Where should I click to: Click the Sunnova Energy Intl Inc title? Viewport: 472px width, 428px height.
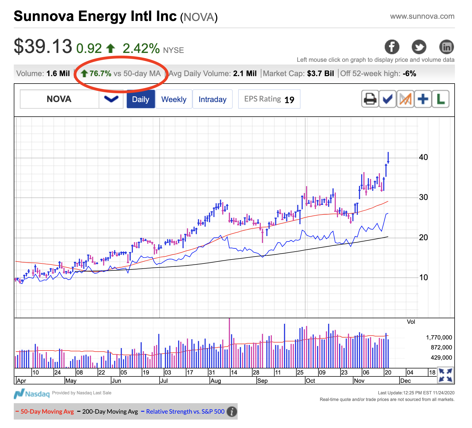click(95, 16)
